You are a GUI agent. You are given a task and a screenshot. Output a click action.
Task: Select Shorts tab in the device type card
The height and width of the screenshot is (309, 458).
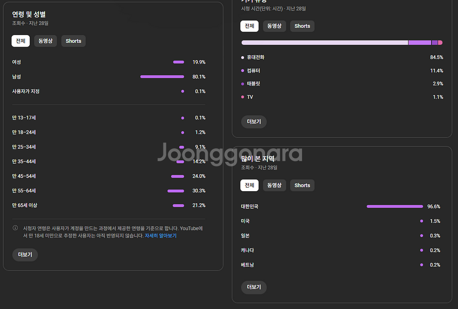[x=302, y=26]
